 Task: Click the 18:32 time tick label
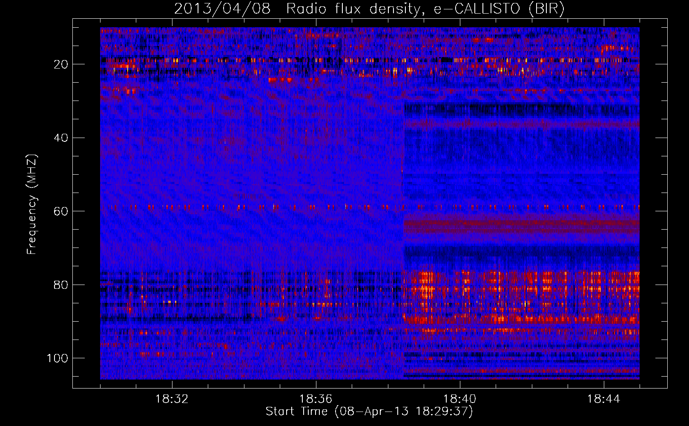[x=172, y=399]
